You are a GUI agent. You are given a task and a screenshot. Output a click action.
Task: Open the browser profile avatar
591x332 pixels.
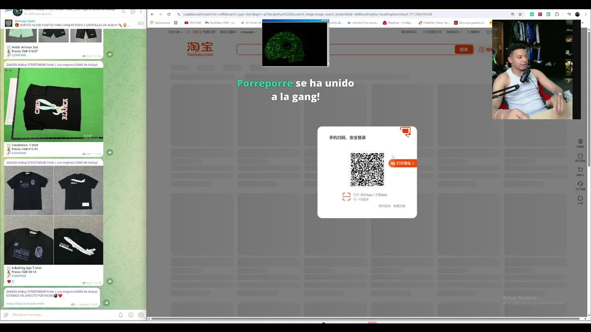[x=577, y=14]
